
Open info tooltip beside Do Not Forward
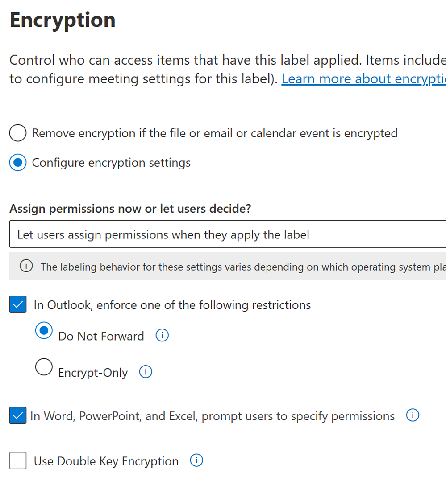162,335
